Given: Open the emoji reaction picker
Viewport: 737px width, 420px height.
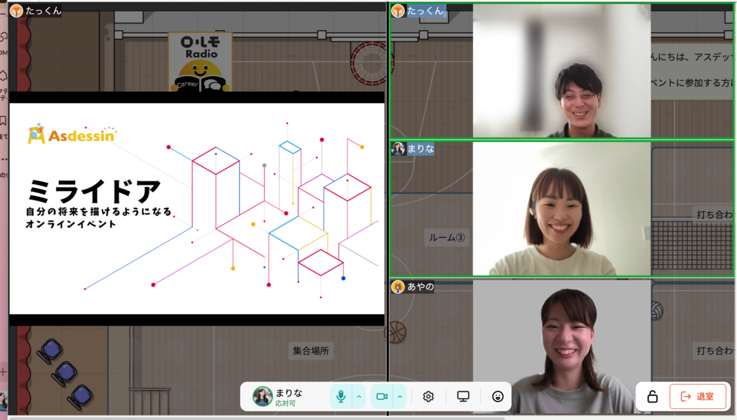Looking at the screenshot, I should [x=498, y=397].
